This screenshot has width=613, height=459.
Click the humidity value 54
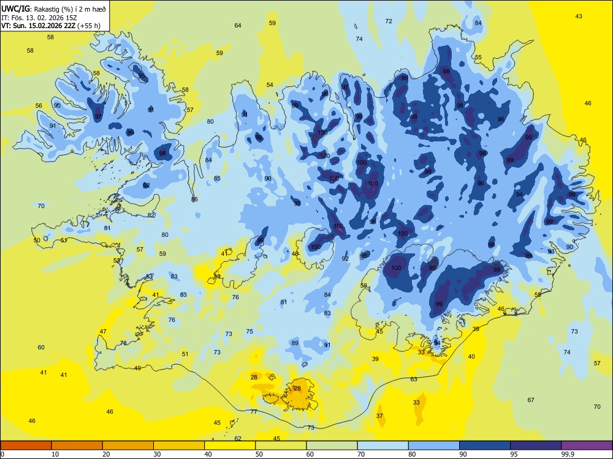(270, 84)
